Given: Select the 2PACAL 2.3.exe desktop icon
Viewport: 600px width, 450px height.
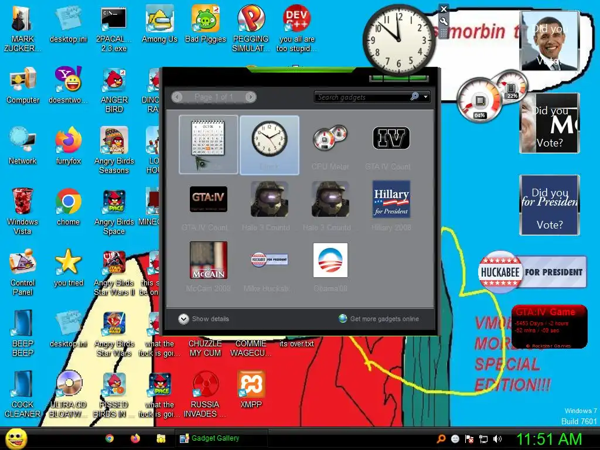Looking at the screenshot, I should (114, 29).
